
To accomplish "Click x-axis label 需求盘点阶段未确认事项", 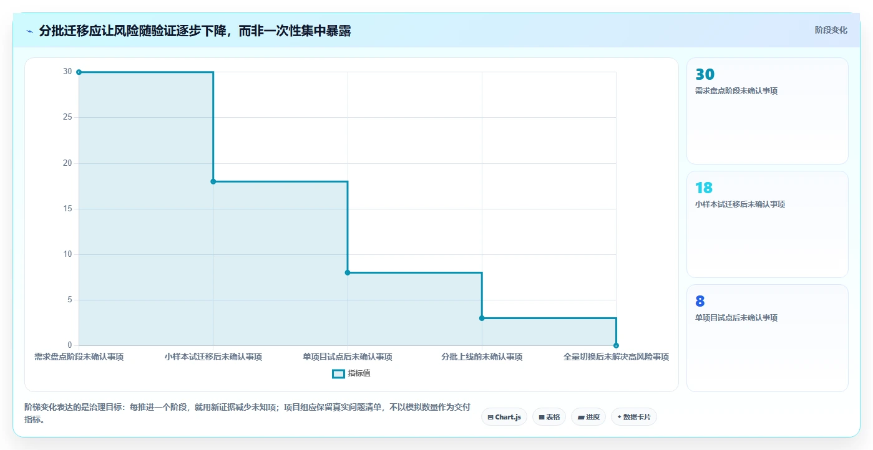I will click(x=79, y=357).
